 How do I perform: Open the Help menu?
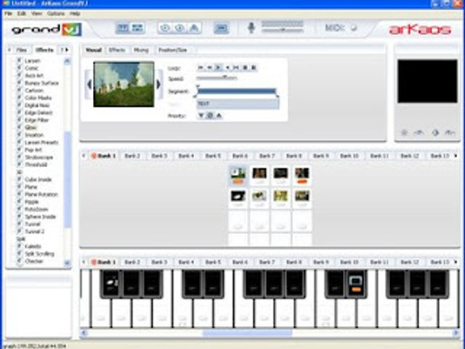[x=75, y=13]
